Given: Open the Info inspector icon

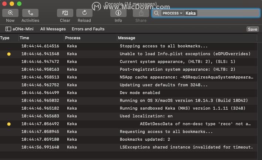Looking at the screenshot, I should 118,13.
